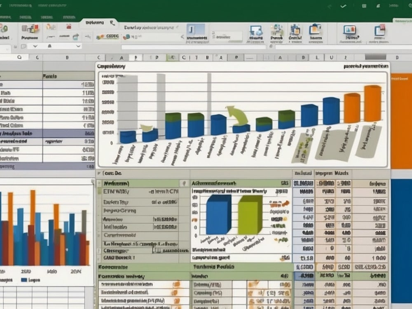Select the highlighted blue J button in ribbon
The height and width of the screenshot is (309, 412).
[196, 30]
